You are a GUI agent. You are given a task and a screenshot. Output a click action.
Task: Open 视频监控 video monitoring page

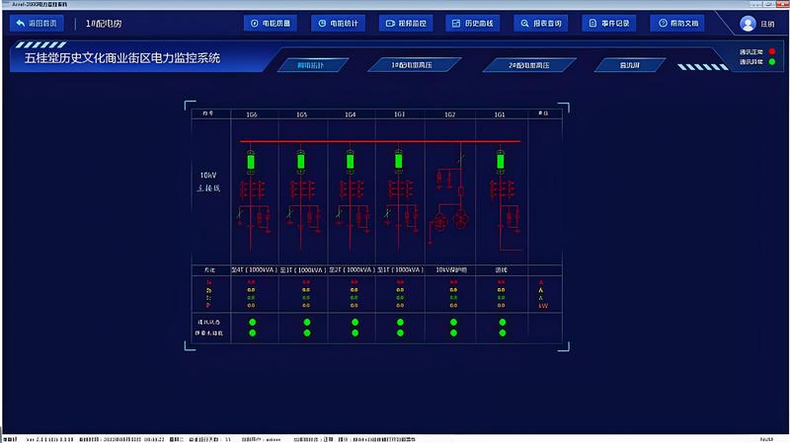click(x=406, y=23)
